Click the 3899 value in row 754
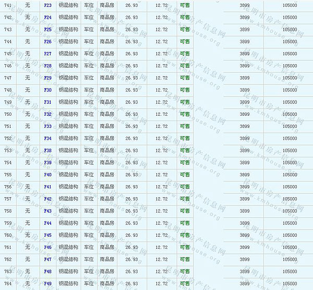313x290 pixels. click(244, 163)
